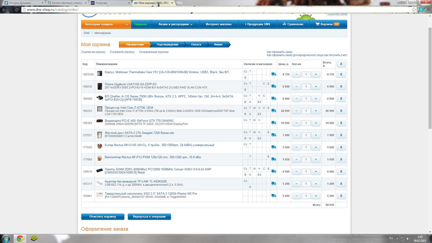Reload the page in the browser

point(17,10)
